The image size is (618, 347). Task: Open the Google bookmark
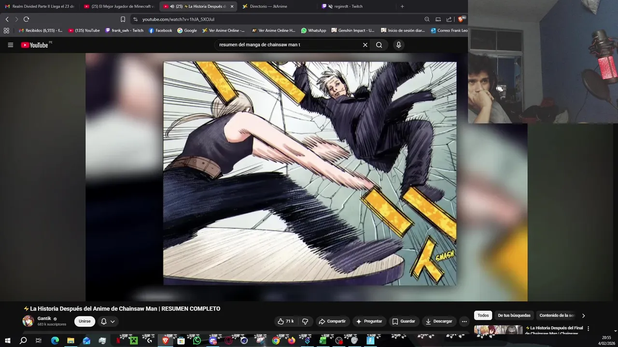coord(187,30)
